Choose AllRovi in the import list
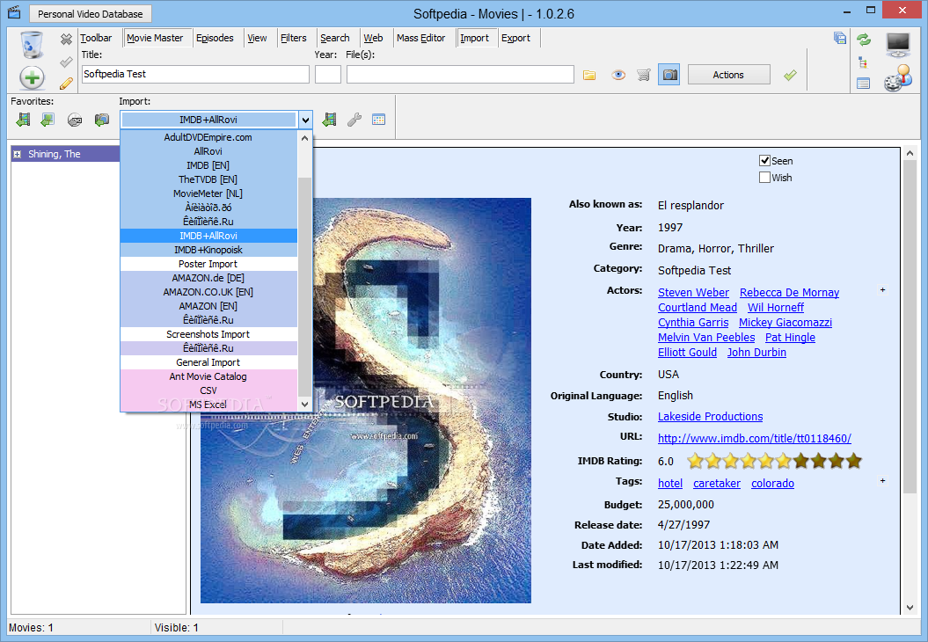The height and width of the screenshot is (642, 928). [208, 151]
